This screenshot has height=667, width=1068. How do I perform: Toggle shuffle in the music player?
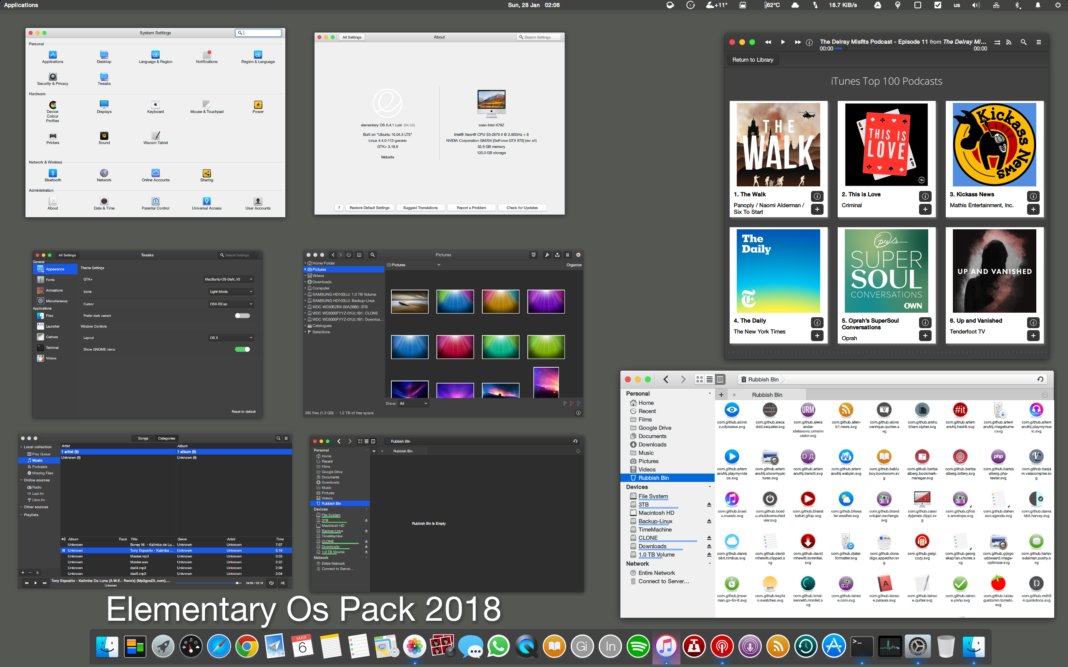(282, 583)
